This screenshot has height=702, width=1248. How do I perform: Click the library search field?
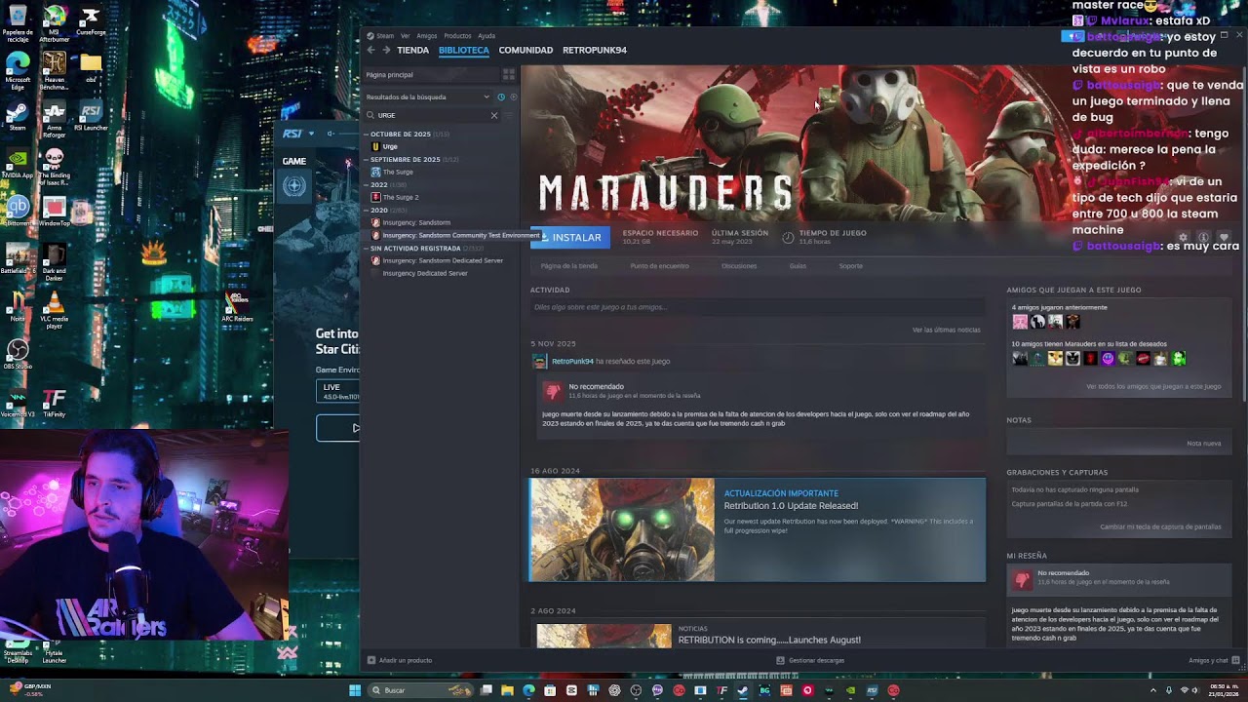pyautogui.click(x=431, y=115)
